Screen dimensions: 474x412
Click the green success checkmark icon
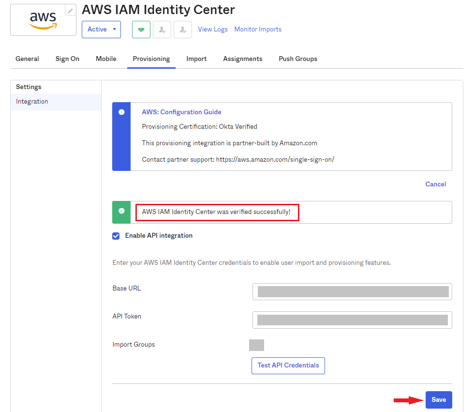[121, 211]
